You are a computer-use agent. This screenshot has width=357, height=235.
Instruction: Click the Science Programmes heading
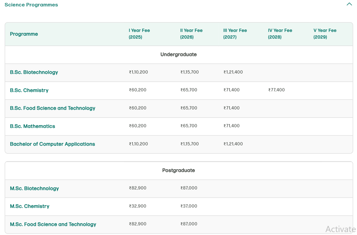point(31,4)
